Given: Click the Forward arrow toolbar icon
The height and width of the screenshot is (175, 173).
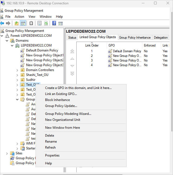Looking at the screenshot, I should click(x=8, y=23).
